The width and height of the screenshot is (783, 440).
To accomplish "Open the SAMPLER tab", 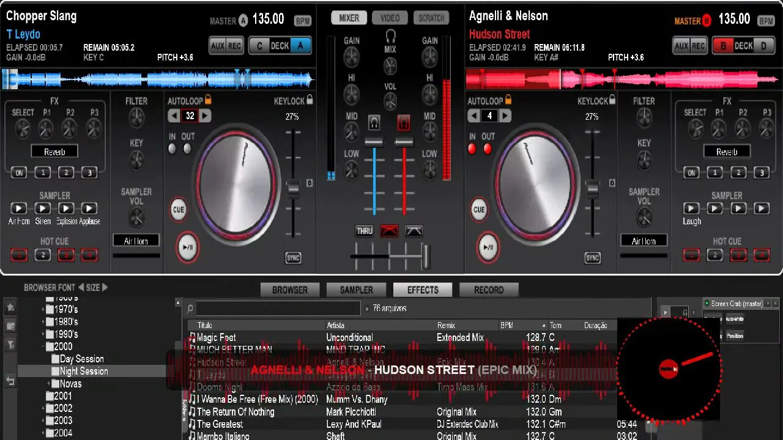I will click(x=357, y=290).
